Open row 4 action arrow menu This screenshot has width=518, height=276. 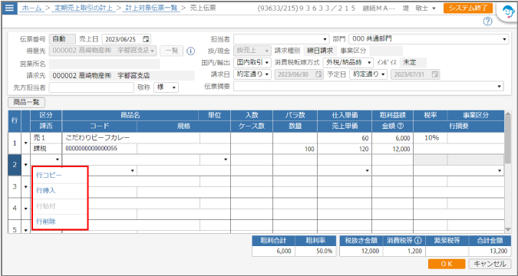point(26,209)
